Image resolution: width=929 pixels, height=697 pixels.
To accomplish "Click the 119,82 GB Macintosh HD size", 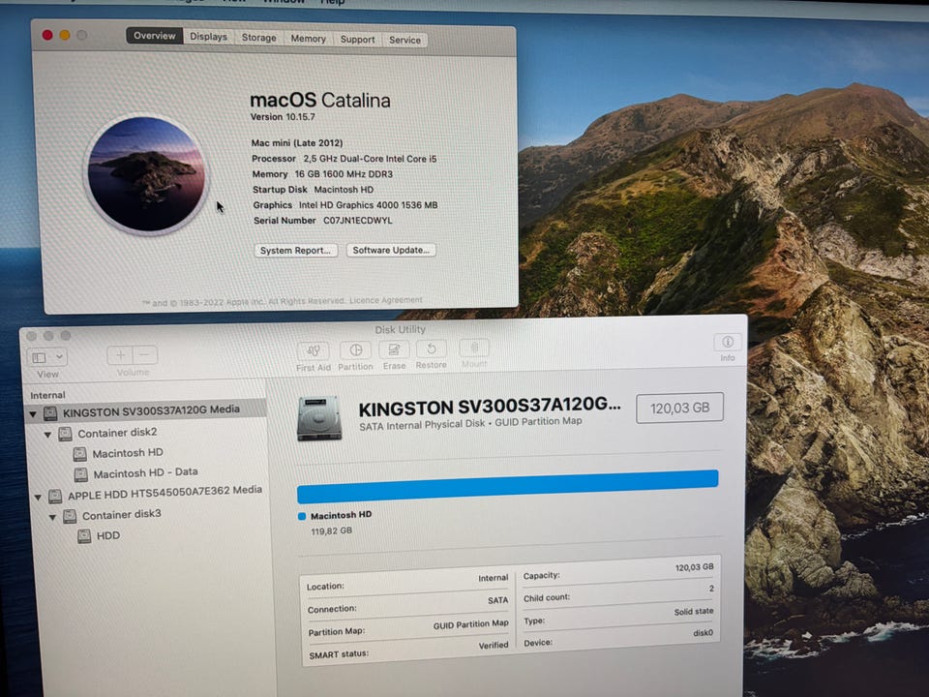I will (x=332, y=531).
